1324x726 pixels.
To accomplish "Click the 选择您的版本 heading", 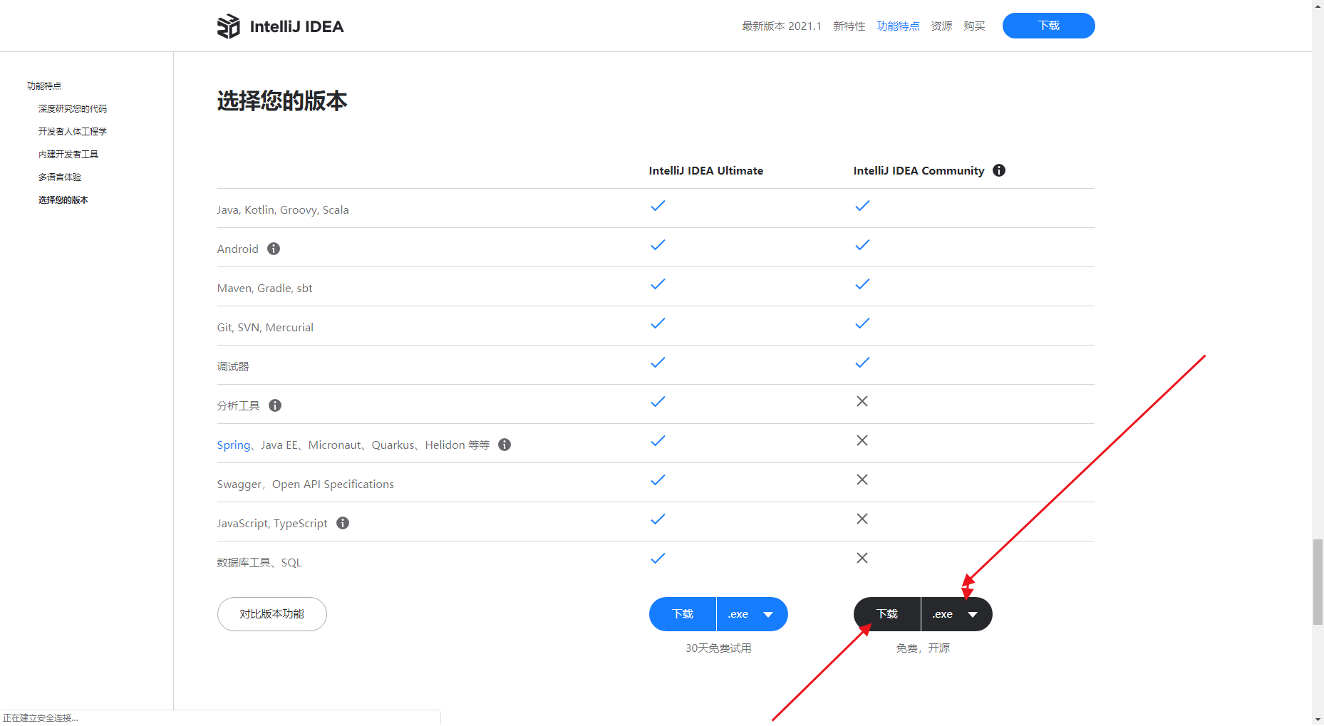I will (282, 101).
